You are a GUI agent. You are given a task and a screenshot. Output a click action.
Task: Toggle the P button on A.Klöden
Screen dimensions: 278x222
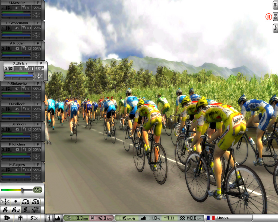point(38,43)
